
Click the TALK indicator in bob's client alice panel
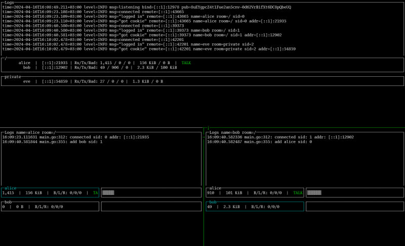point(298,192)
